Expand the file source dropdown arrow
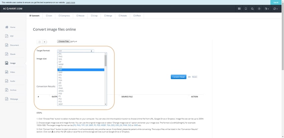Image resolution: width=284 pixels, height=138 pixels. pos(44,42)
